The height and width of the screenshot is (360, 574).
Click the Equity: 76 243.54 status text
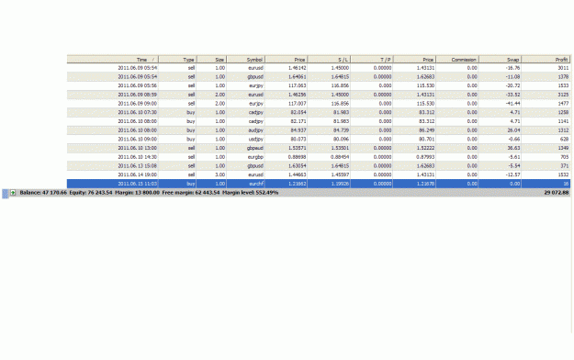click(x=91, y=193)
